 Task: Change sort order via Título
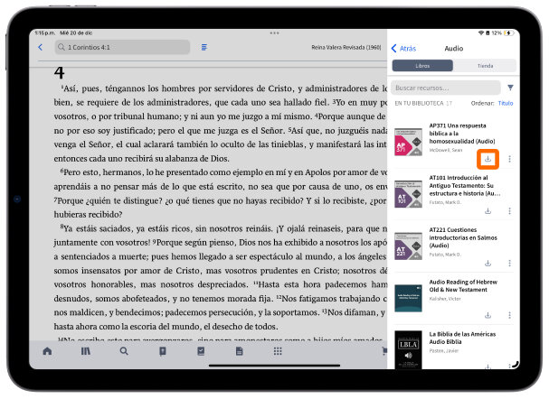506,103
